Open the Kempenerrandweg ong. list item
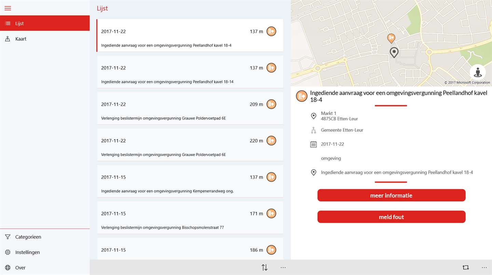This screenshot has height=275, width=492. [x=190, y=181]
